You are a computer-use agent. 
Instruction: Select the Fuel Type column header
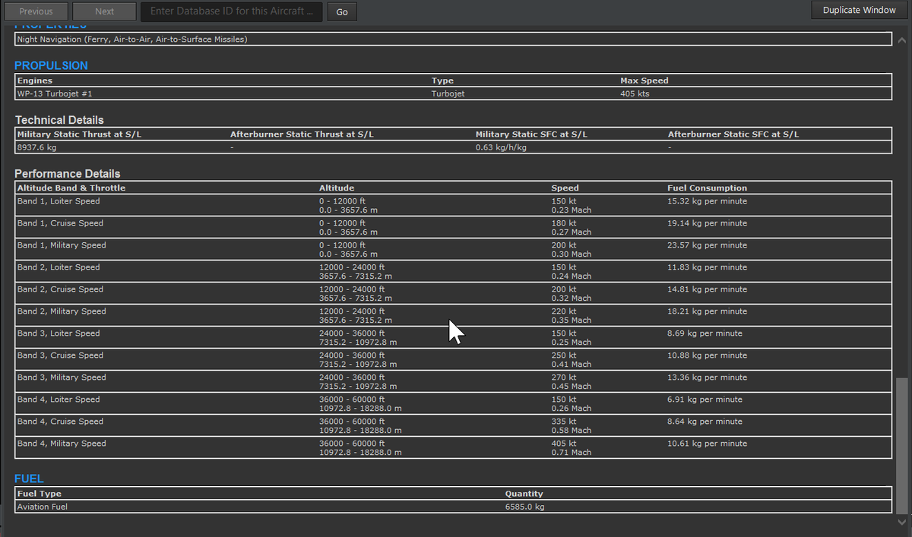[x=39, y=494]
